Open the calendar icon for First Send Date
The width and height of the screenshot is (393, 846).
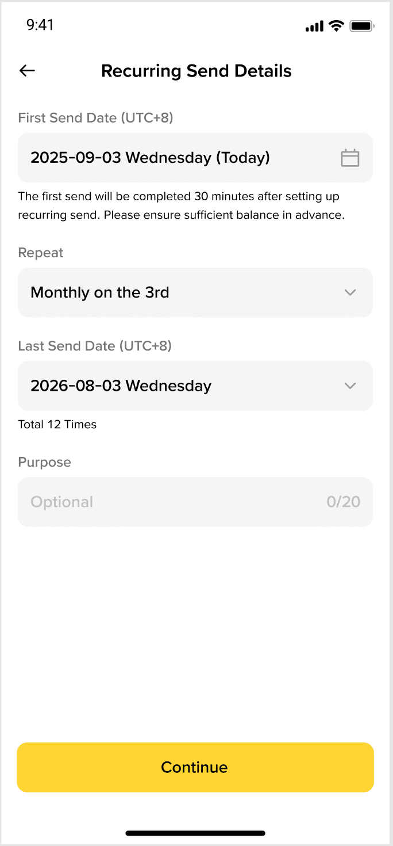click(x=350, y=158)
